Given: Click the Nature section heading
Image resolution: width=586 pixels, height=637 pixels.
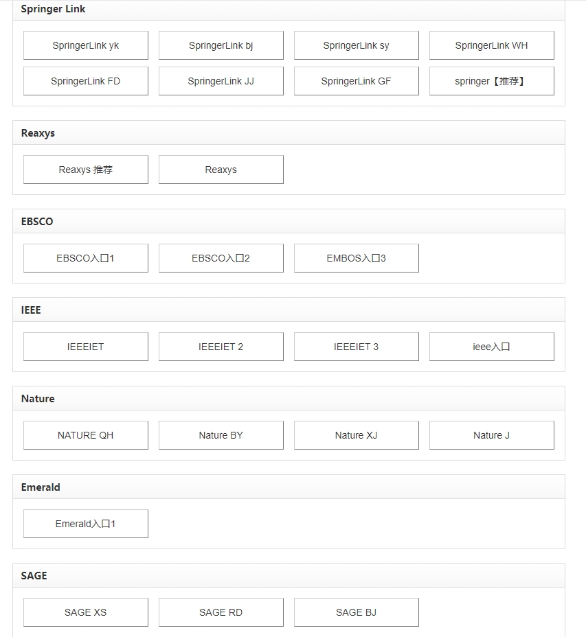Looking at the screenshot, I should pyautogui.click(x=38, y=399).
